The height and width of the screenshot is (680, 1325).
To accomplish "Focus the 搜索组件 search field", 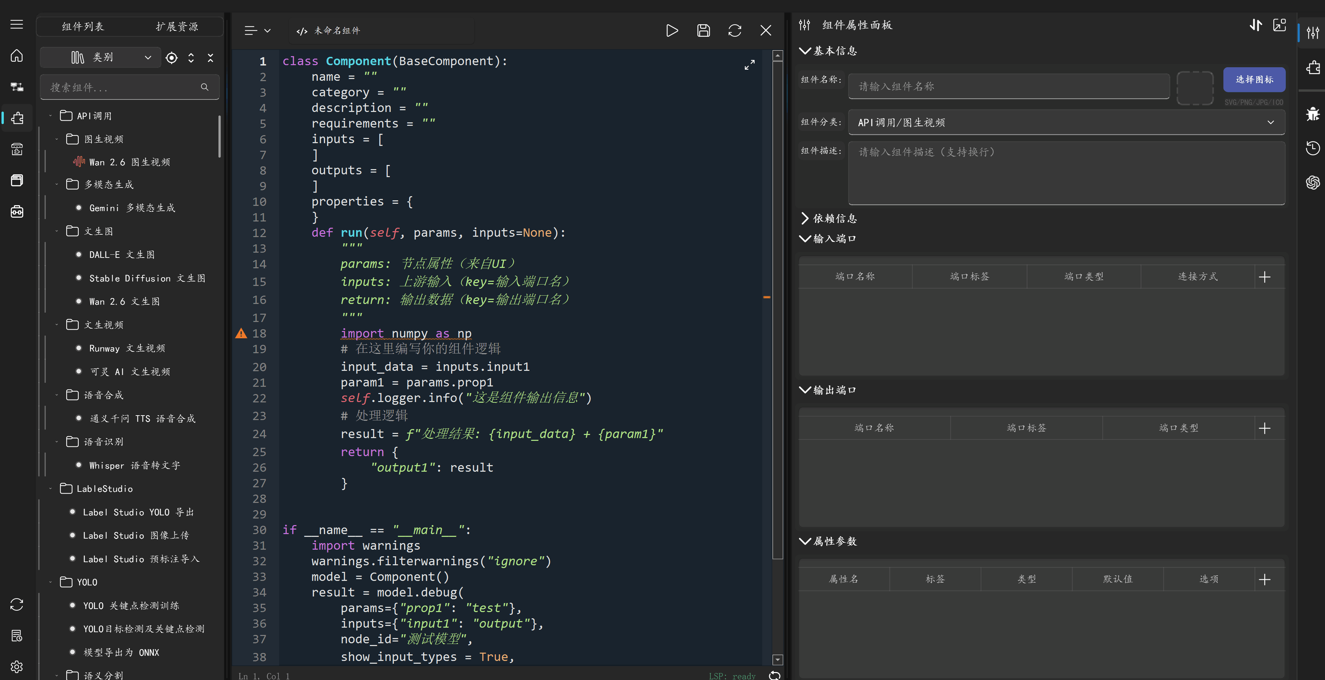I will (130, 87).
